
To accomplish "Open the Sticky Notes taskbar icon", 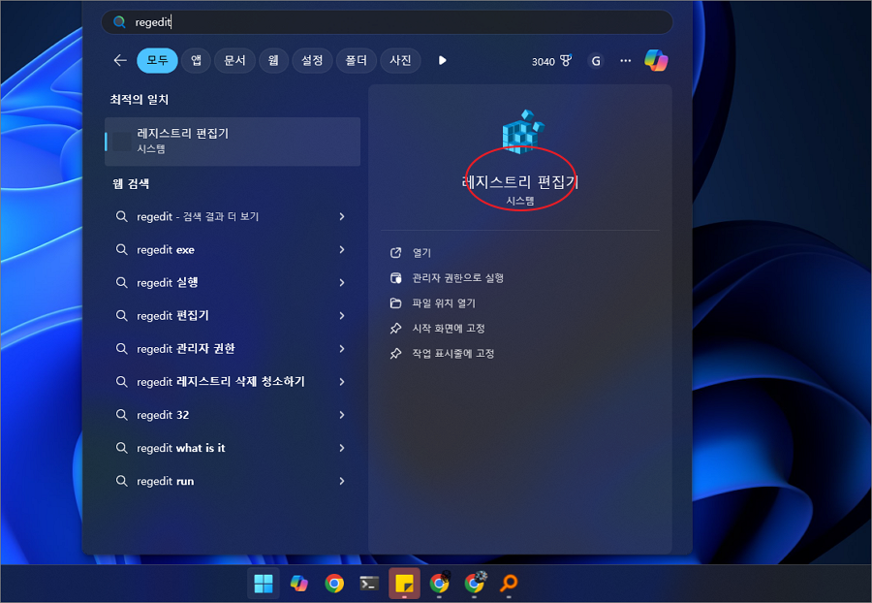I will (404, 584).
